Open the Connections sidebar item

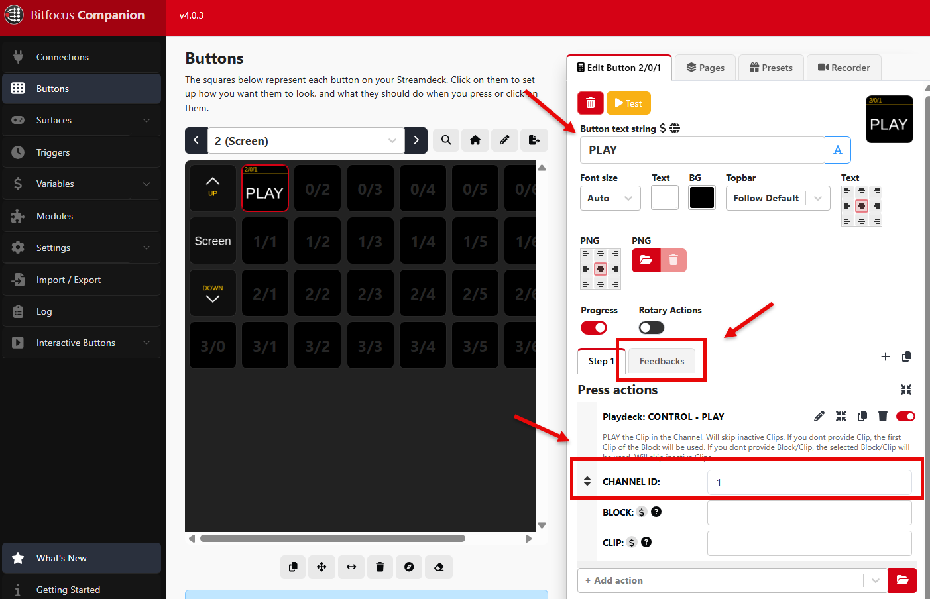pyautogui.click(x=82, y=57)
